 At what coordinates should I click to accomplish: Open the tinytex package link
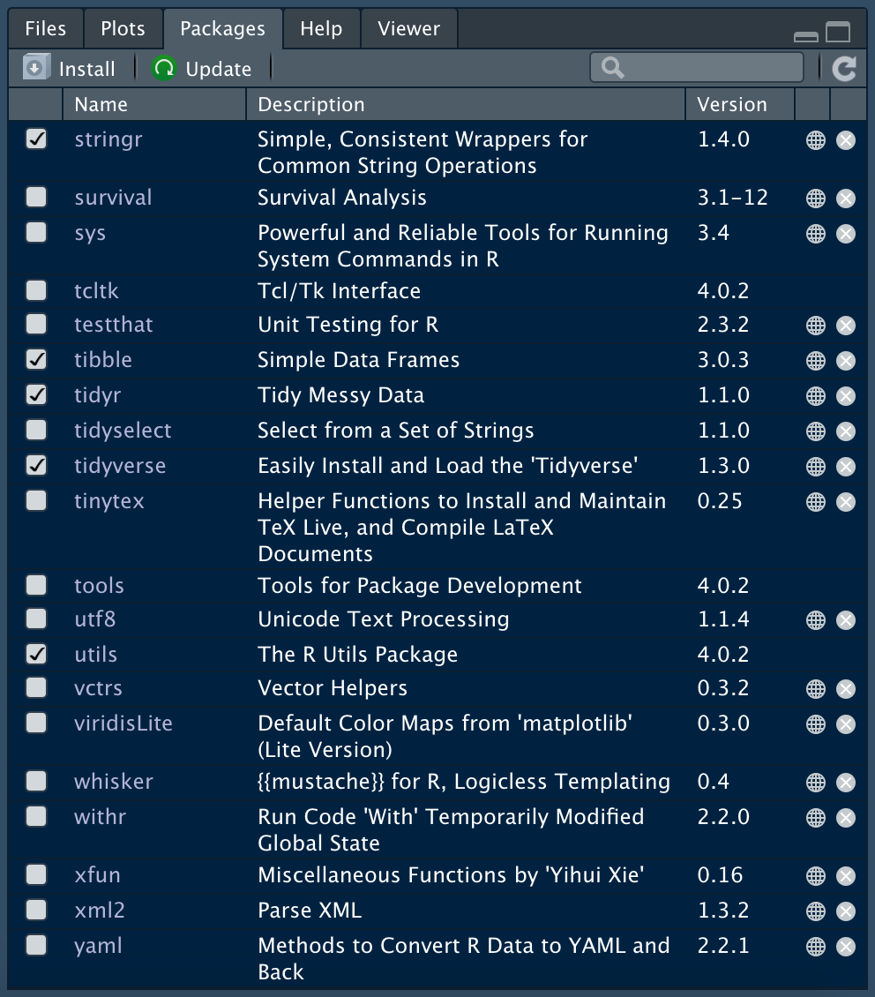click(109, 501)
